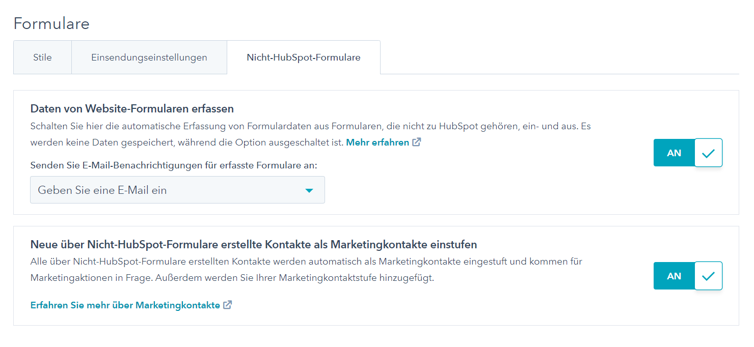Click empty tab strip area right of tabs
The height and width of the screenshot is (347, 754).
click(560, 57)
